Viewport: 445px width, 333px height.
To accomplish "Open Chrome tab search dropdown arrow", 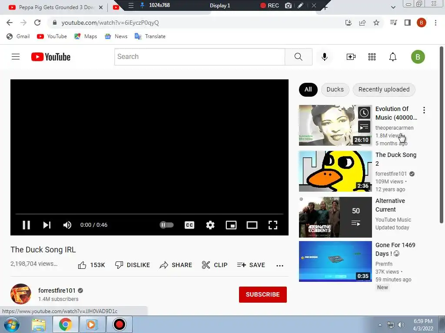I will (393, 7).
